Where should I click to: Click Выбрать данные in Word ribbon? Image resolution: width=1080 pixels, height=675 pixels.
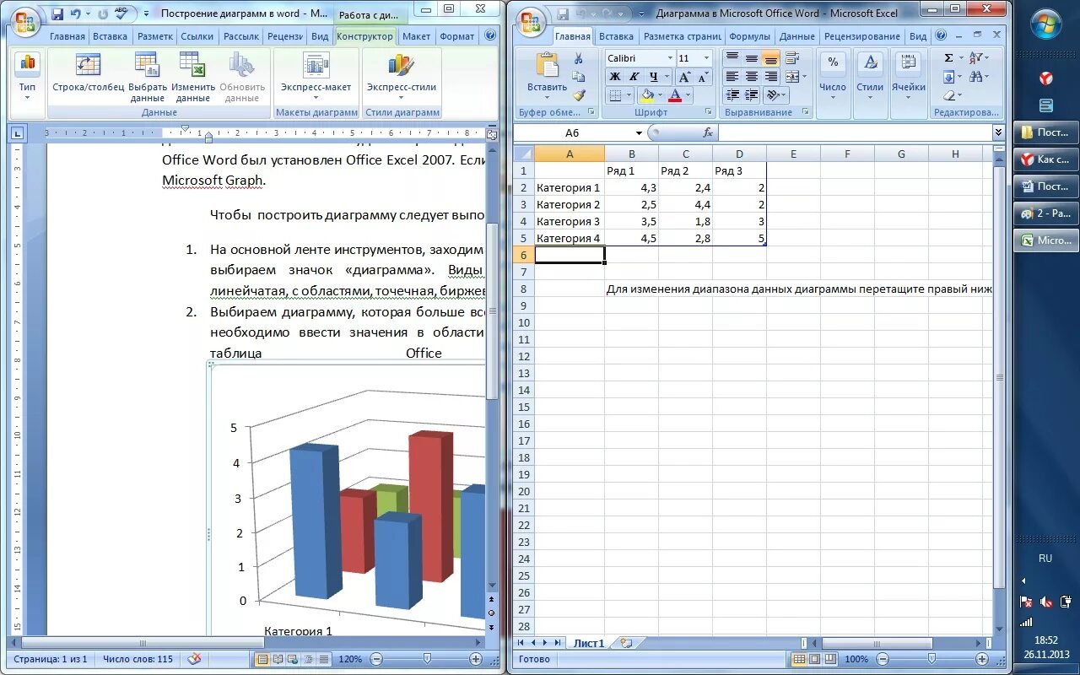[x=148, y=76]
